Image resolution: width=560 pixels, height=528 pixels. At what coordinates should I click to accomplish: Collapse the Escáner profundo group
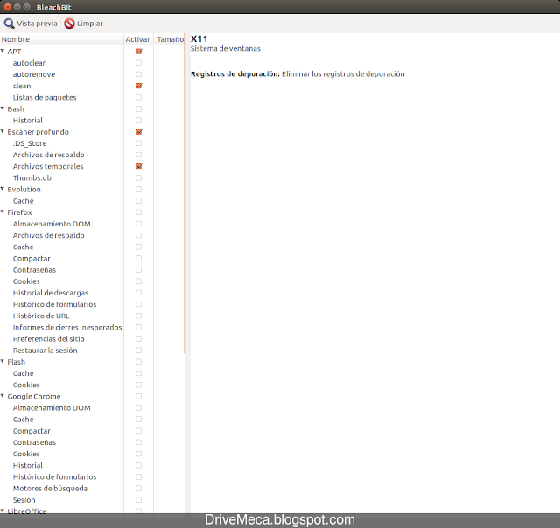[3, 132]
